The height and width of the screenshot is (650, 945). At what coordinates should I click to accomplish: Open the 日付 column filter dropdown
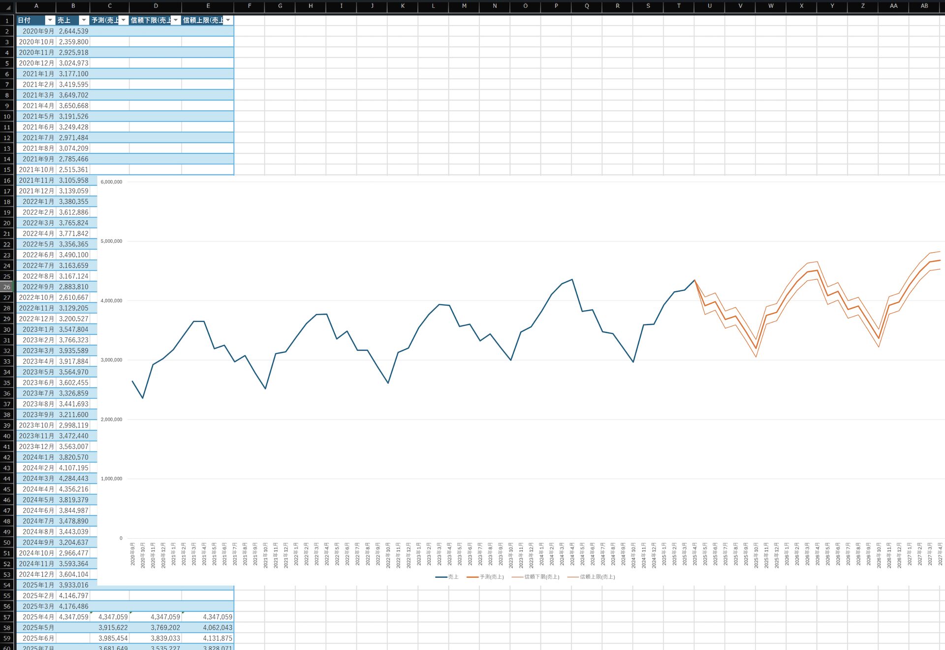click(x=49, y=20)
